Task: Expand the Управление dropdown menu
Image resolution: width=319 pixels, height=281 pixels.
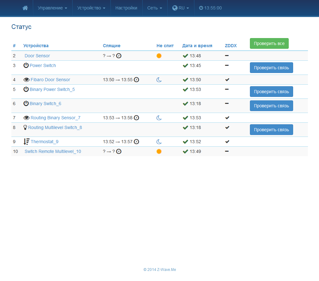Action: 52,8
